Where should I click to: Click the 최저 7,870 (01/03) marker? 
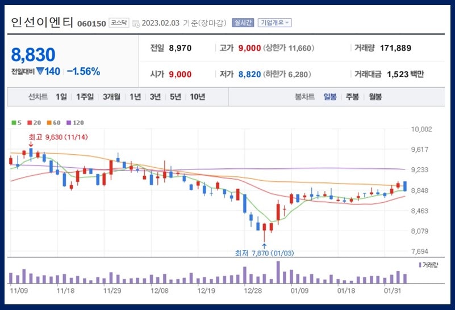tap(264, 253)
